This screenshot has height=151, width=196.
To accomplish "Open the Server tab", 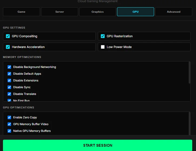I will (59, 12).
